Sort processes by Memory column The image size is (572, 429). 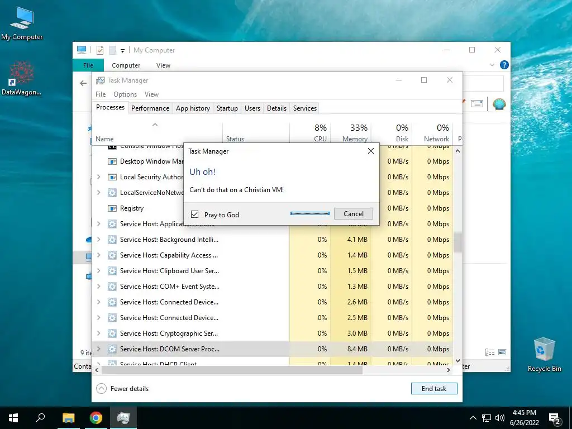[351, 133]
